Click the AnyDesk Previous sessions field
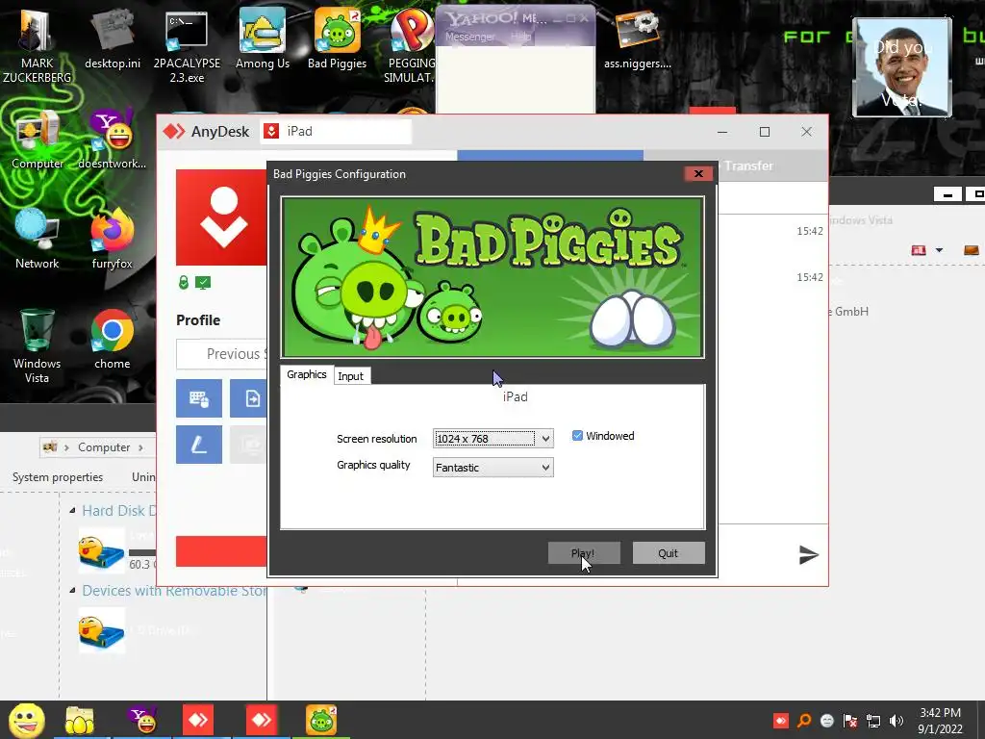The width and height of the screenshot is (985, 739). point(222,354)
